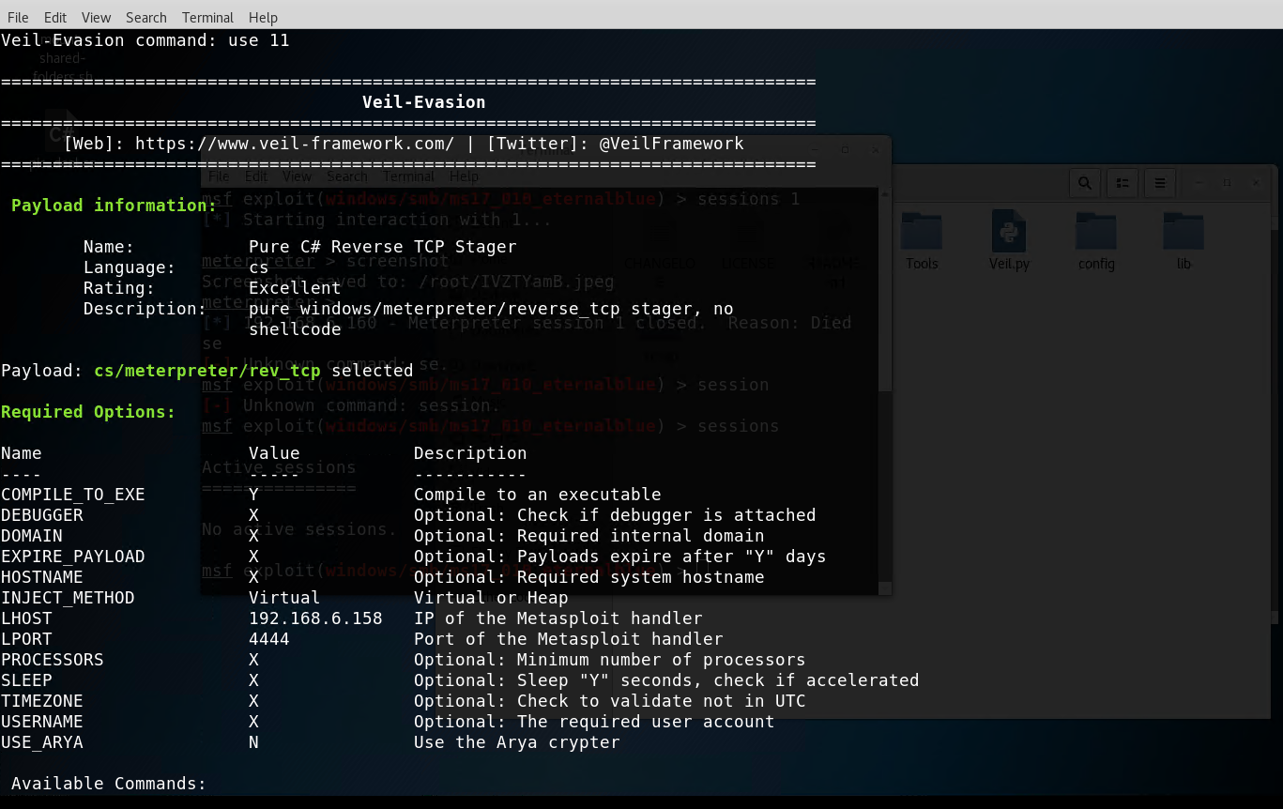Click the 'Veil-Evasion' banner title

424,102
